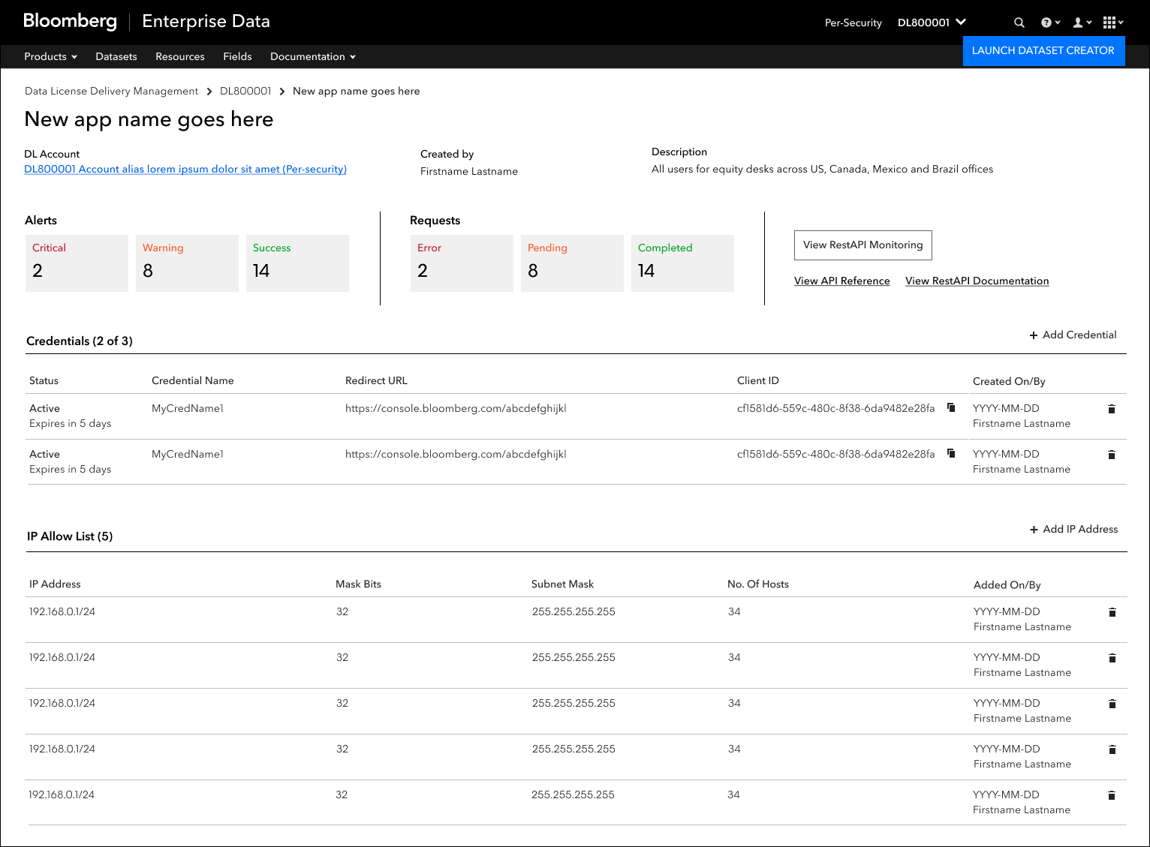Open View RestAPI Documentation link

(x=977, y=281)
